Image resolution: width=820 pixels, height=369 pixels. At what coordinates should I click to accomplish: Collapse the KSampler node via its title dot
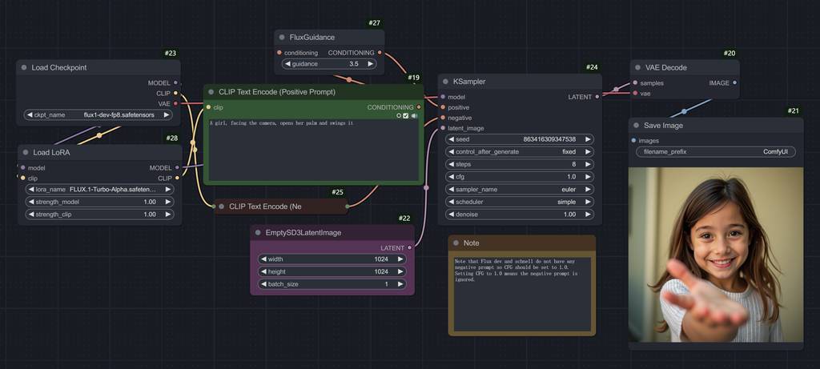444,82
